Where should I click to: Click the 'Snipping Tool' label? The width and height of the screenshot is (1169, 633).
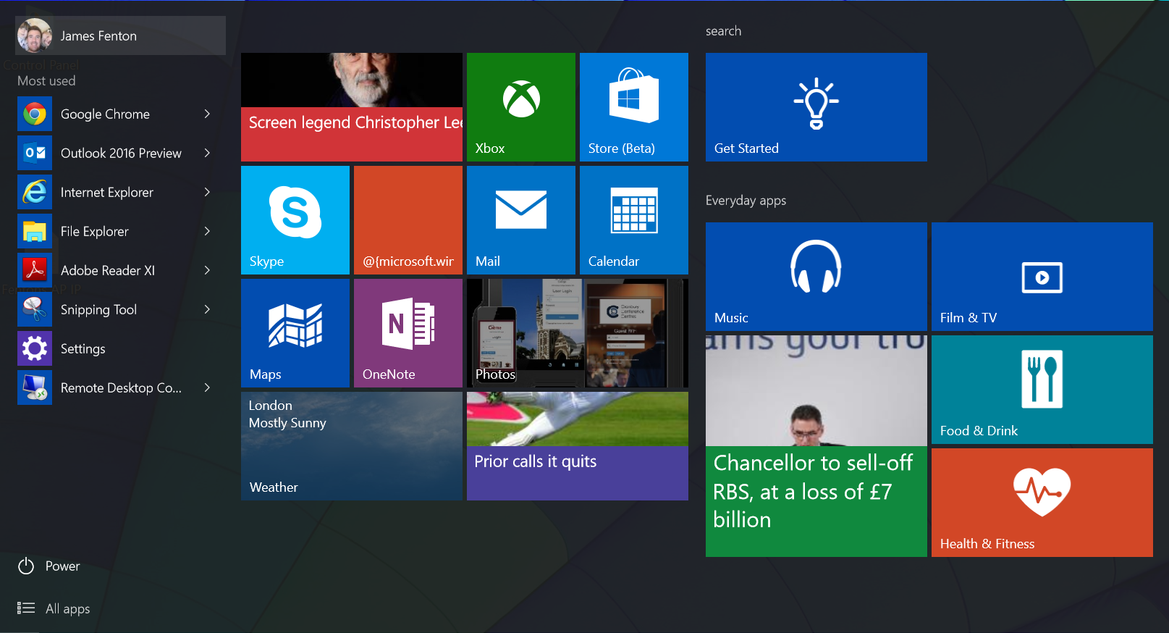(98, 310)
